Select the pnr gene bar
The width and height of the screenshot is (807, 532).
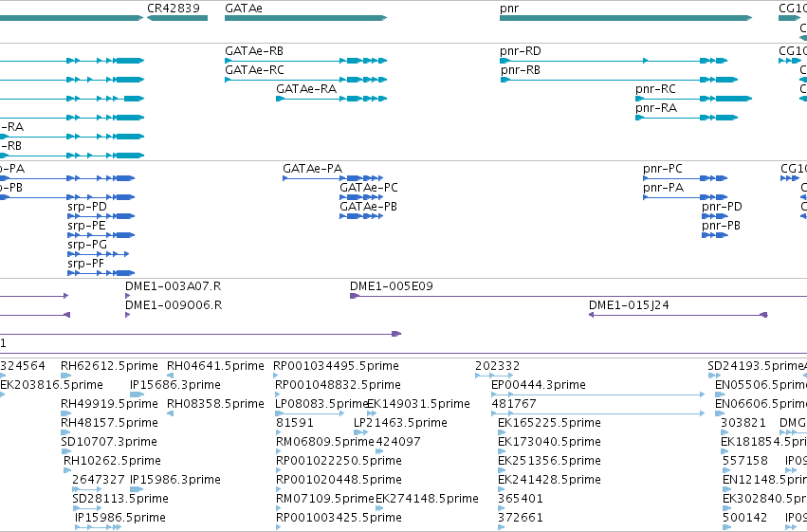coord(626,18)
